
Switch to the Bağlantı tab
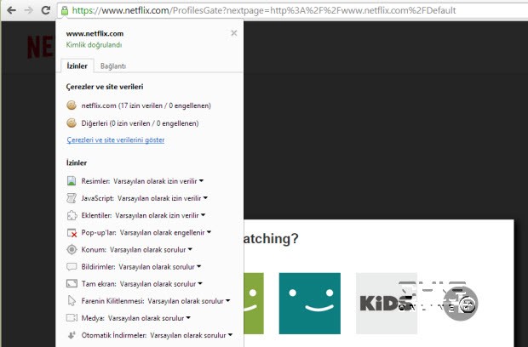(x=112, y=65)
